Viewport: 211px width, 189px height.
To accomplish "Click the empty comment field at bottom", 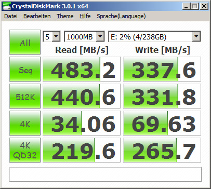I will click(x=105, y=174).
